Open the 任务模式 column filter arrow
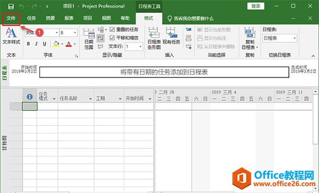Image resolution: width=319 pixels, height=193 pixels. click(x=54, y=99)
